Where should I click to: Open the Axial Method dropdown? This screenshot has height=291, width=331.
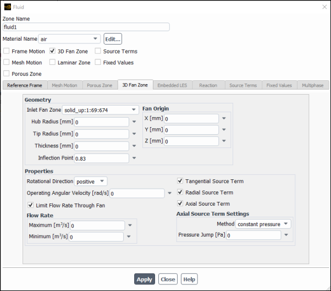pyautogui.click(x=263, y=224)
